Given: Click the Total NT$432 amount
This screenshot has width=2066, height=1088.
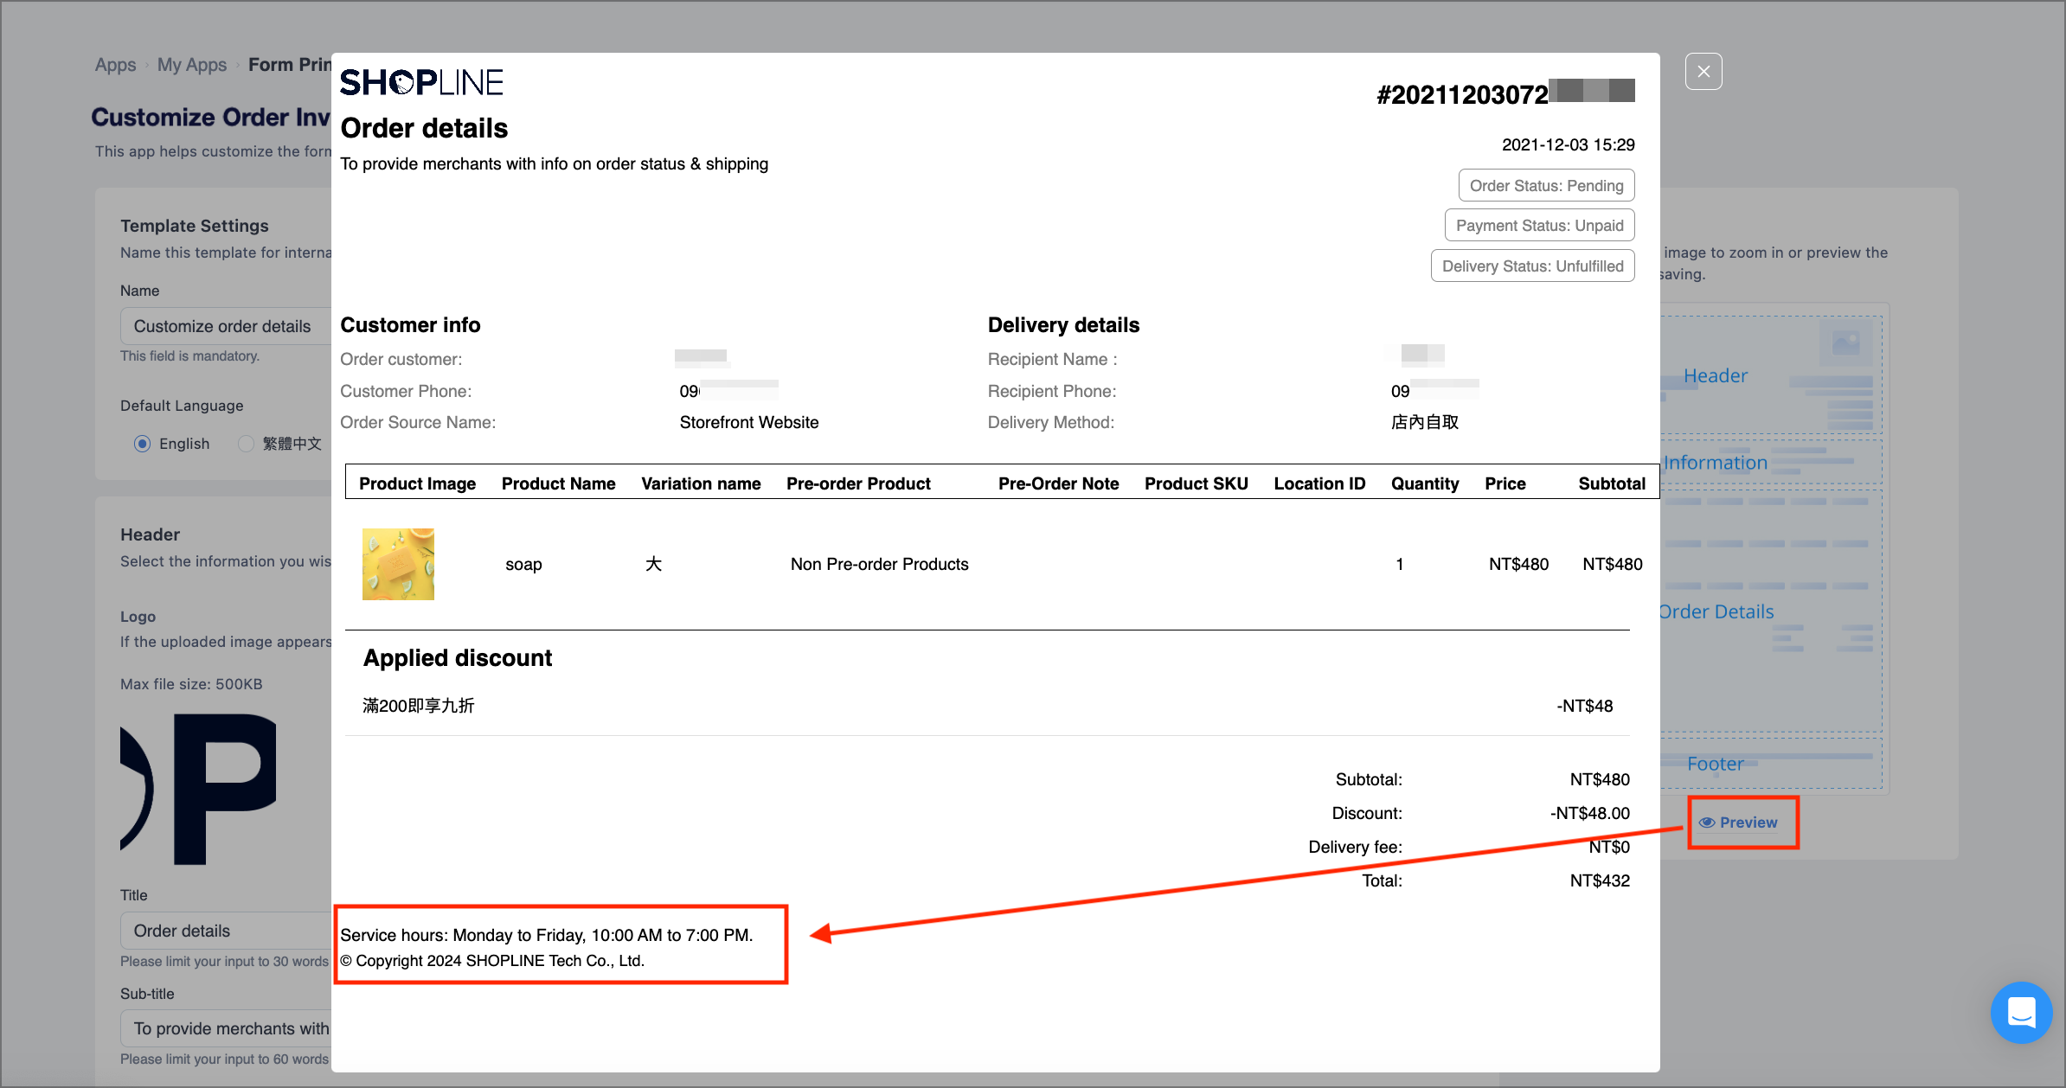Looking at the screenshot, I should (1600, 880).
